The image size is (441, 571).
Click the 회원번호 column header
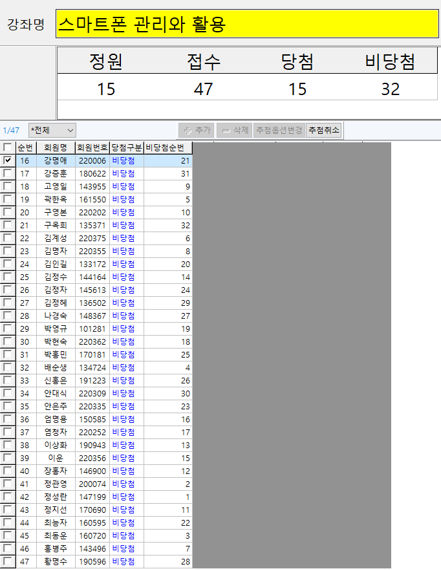point(92,147)
